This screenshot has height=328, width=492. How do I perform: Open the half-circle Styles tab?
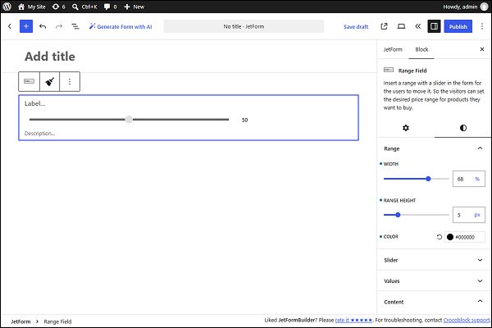click(x=463, y=128)
